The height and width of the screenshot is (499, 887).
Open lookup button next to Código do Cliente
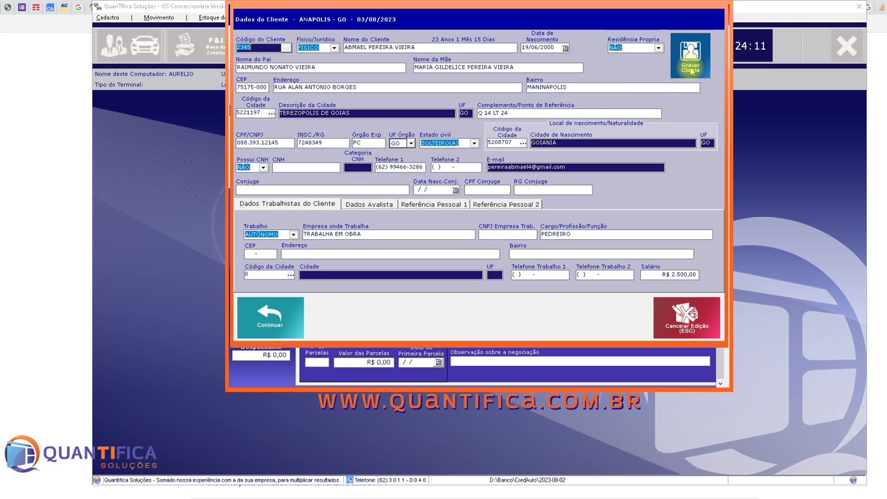(x=287, y=48)
